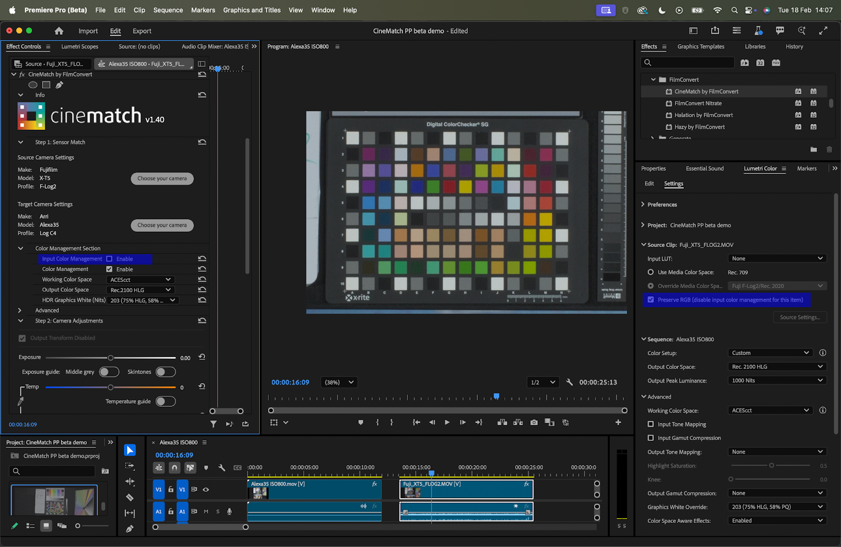Select the Razor tool in timeline toolbar
Image resolution: width=841 pixels, height=547 pixels.
click(x=130, y=497)
